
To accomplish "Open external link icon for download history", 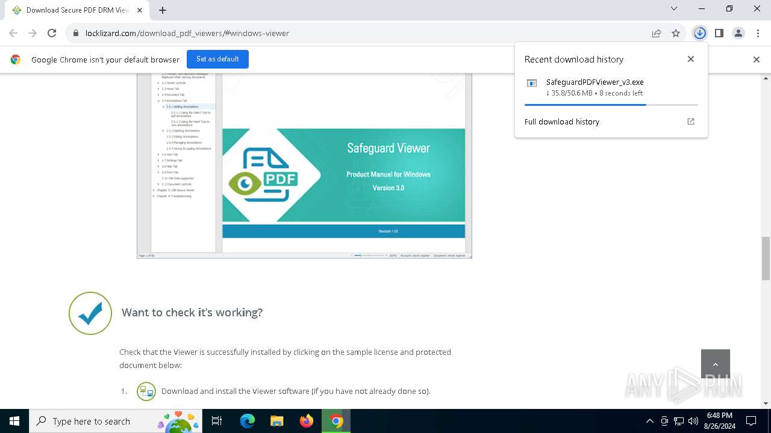I will pos(691,121).
